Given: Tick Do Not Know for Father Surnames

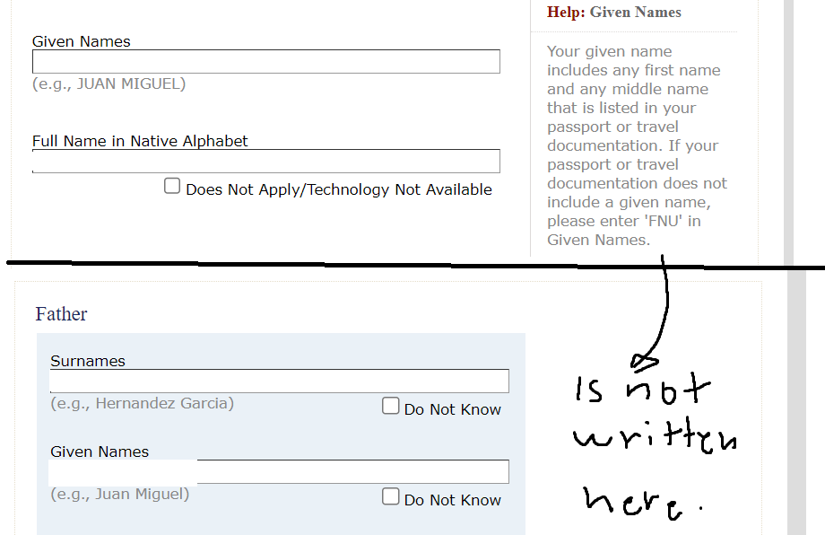Looking at the screenshot, I should pos(390,407).
